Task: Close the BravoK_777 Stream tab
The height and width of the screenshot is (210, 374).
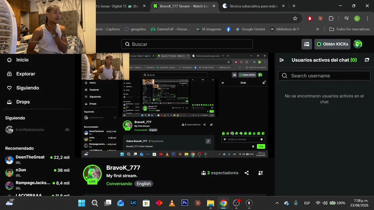Action: (214, 6)
